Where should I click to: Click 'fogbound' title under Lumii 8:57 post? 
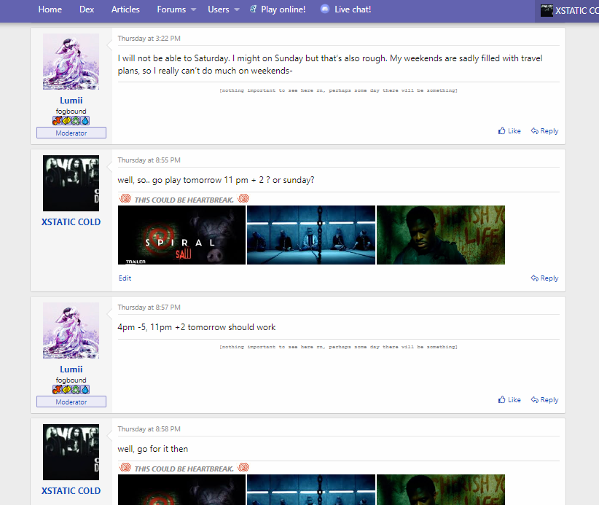pyautogui.click(x=71, y=380)
